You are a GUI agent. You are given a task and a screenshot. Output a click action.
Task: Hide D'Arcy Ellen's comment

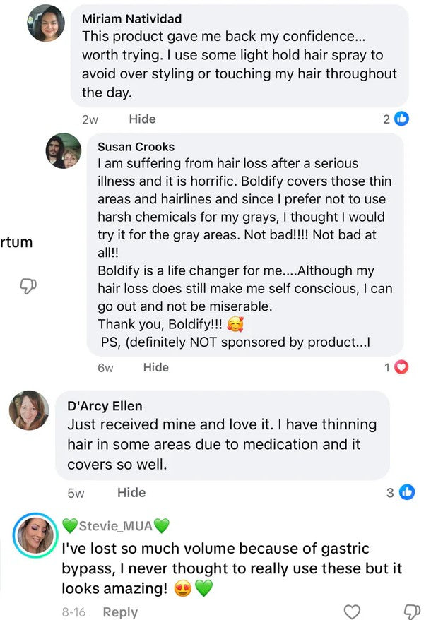131,492
